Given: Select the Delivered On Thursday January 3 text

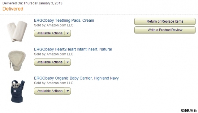Looking at the screenshot, I should (x=32, y=3).
